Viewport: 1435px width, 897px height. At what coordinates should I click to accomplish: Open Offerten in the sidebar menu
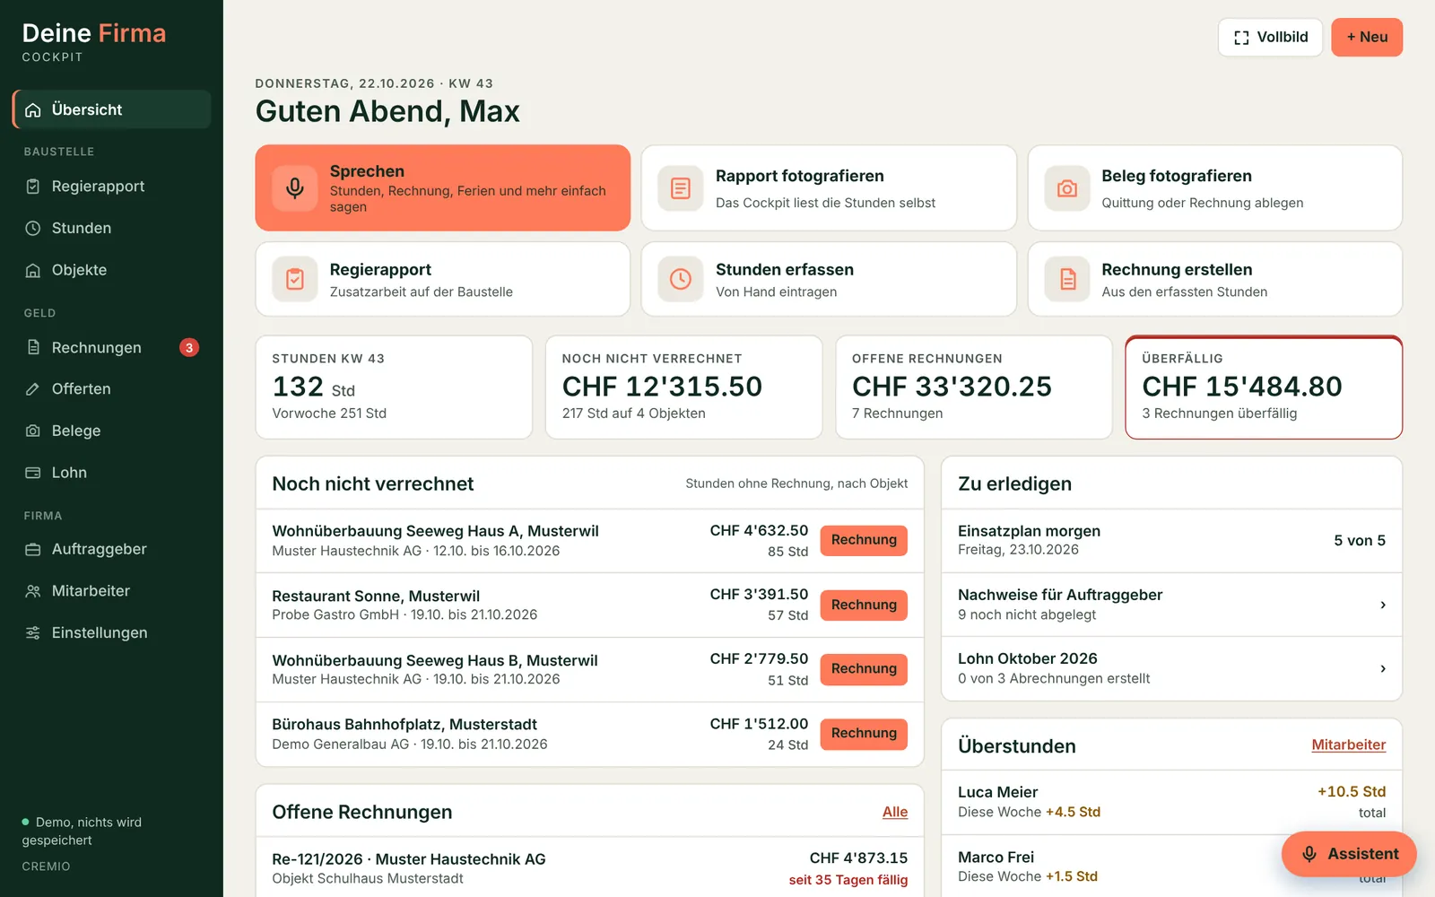click(112, 389)
